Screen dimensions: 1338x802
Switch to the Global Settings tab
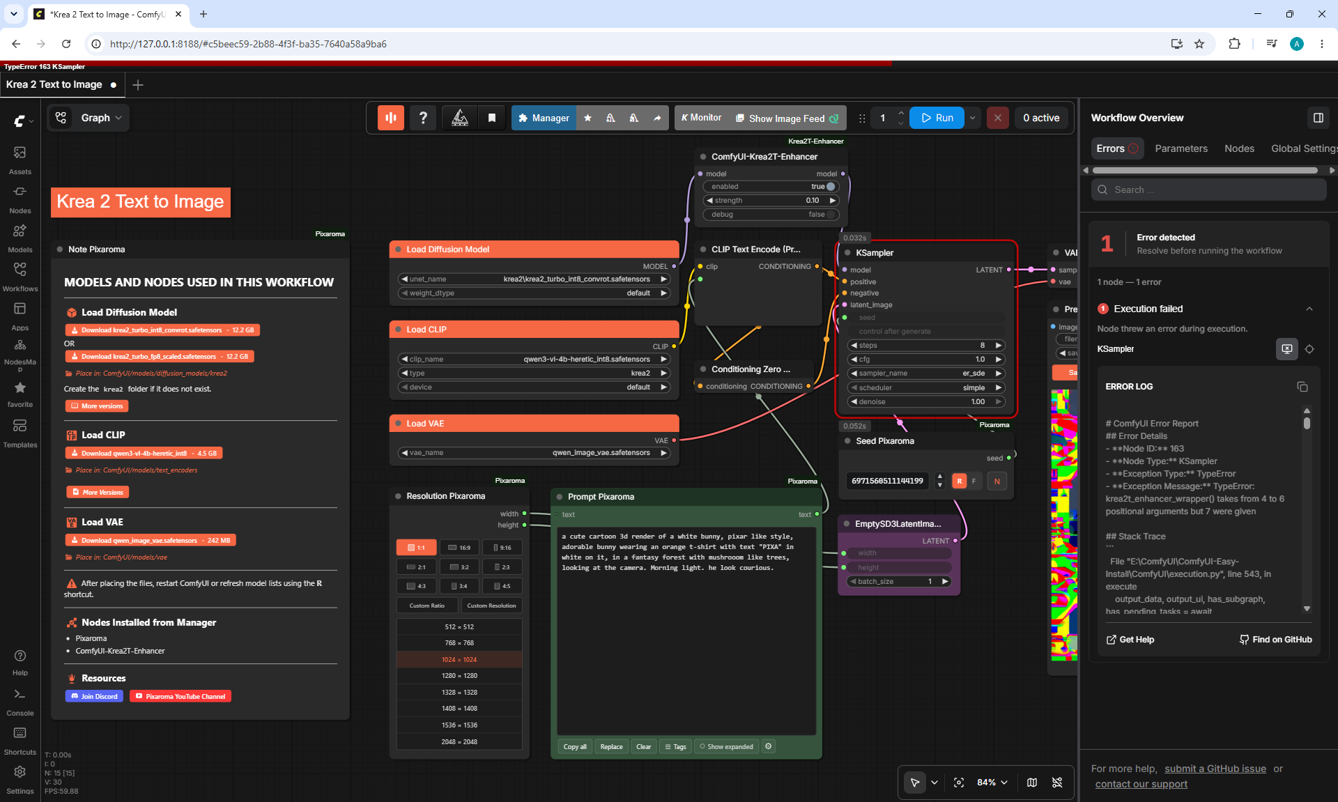tap(1303, 148)
